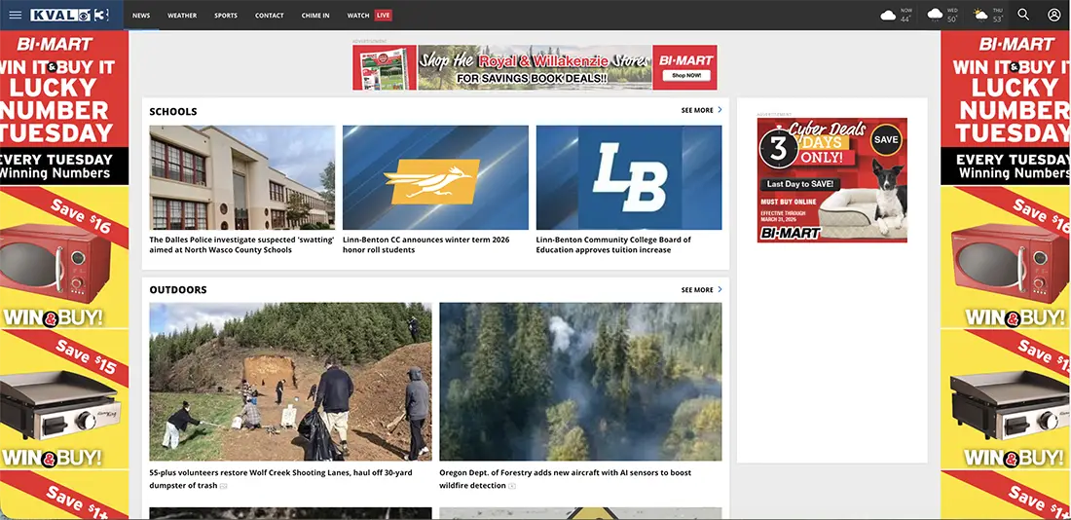Read Linn-Benton tuition increase headline
This screenshot has width=1071, height=520.
point(613,244)
